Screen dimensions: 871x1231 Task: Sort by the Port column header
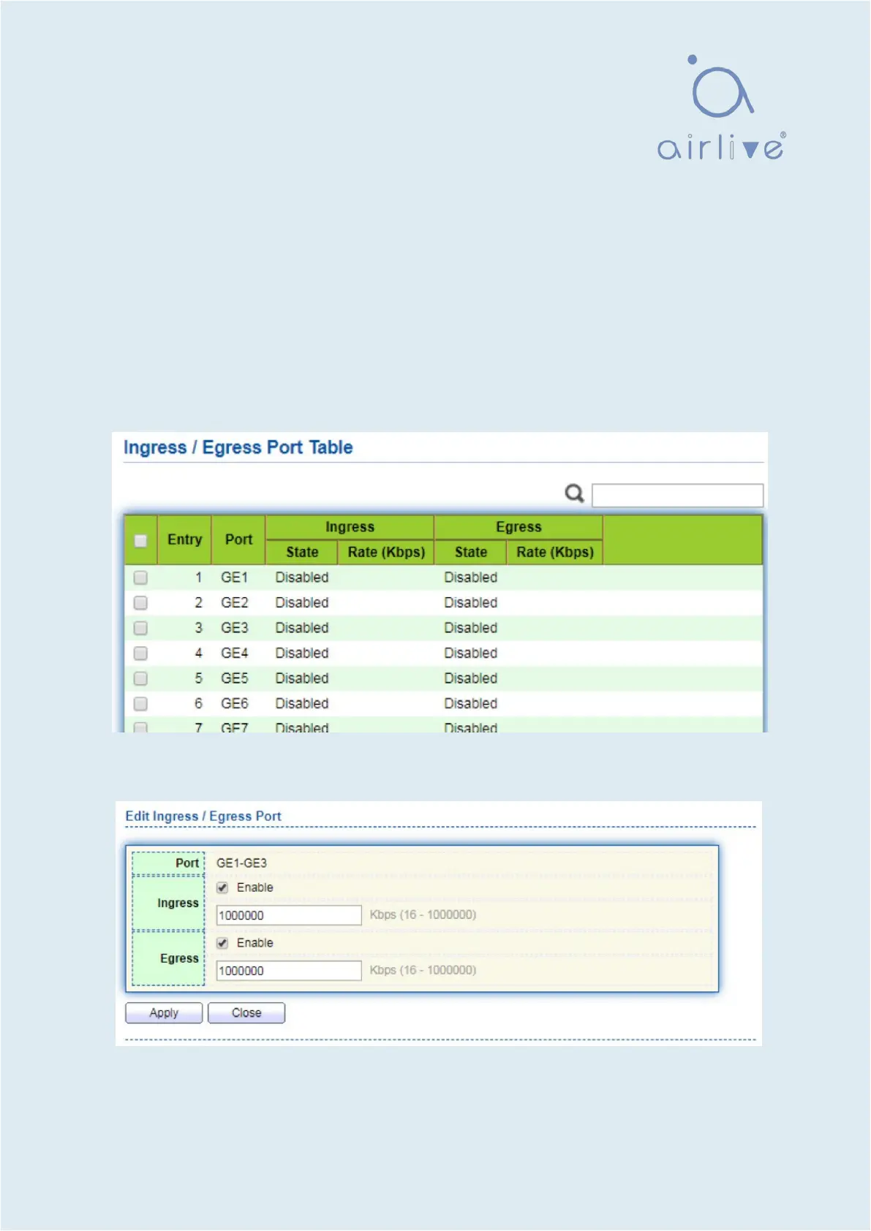pos(238,540)
